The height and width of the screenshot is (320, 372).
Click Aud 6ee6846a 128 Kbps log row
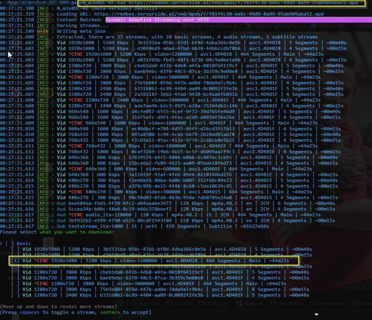(168, 203)
